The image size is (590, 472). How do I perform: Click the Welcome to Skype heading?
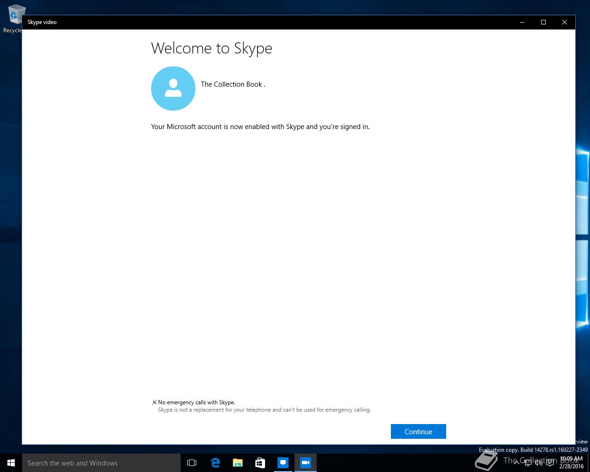pyautogui.click(x=212, y=48)
